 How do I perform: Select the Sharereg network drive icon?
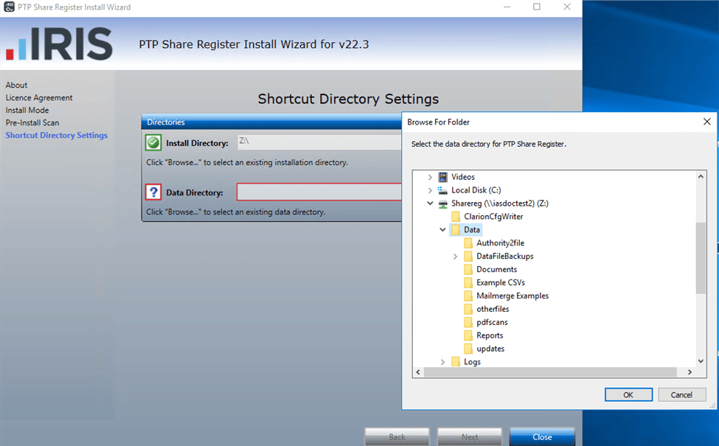443,203
